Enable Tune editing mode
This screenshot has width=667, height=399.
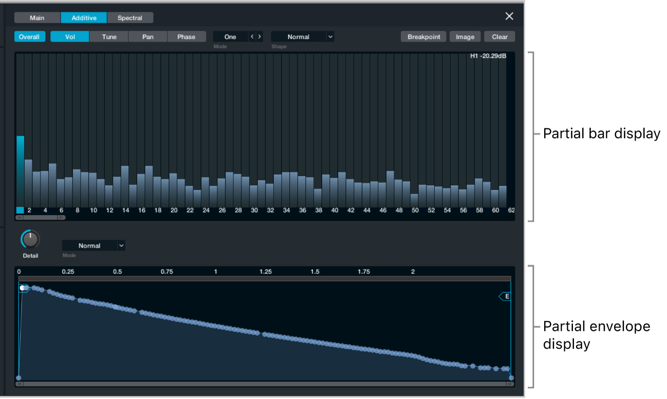click(x=108, y=36)
